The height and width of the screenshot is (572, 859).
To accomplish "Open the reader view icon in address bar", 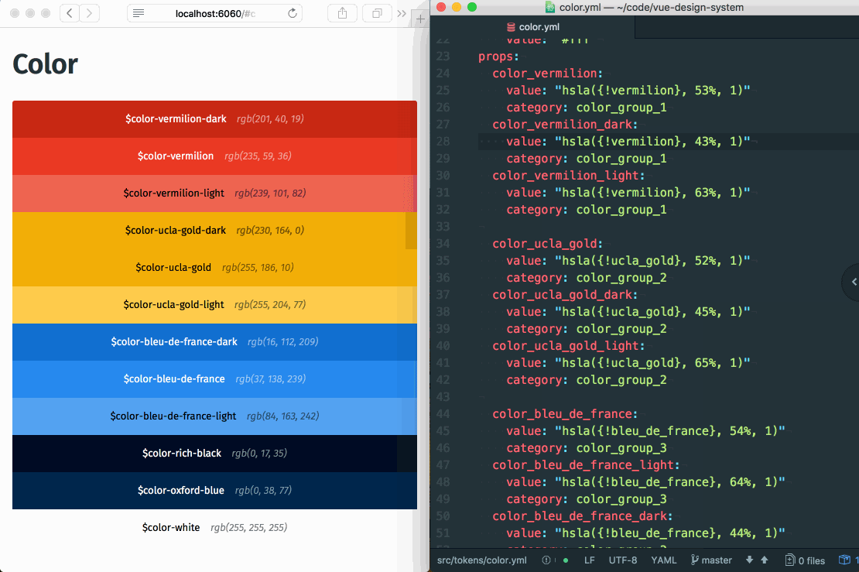I will (139, 13).
